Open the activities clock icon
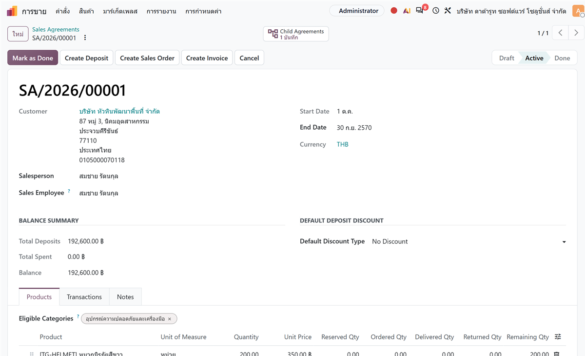Image resolution: width=585 pixels, height=356 pixels. [x=436, y=11]
